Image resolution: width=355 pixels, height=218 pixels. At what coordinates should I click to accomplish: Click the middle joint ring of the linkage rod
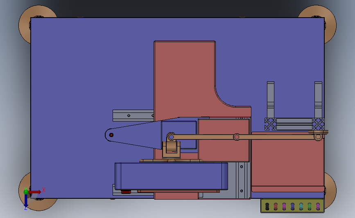coord(236,137)
